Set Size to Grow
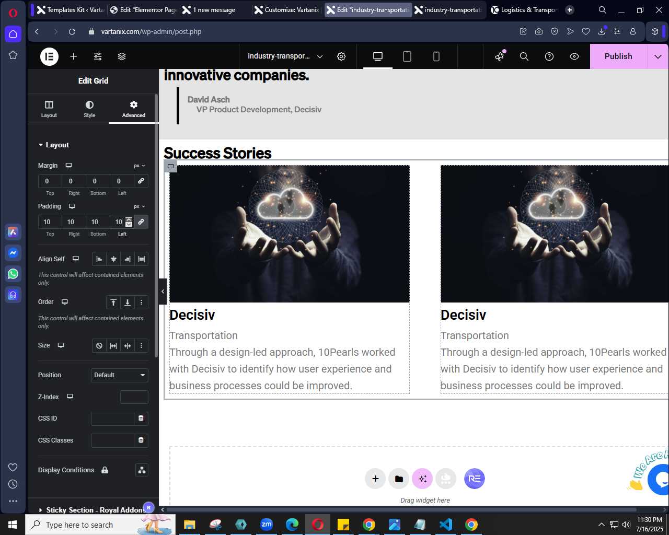The height and width of the screenshot is (535, 669). [113, 346]
